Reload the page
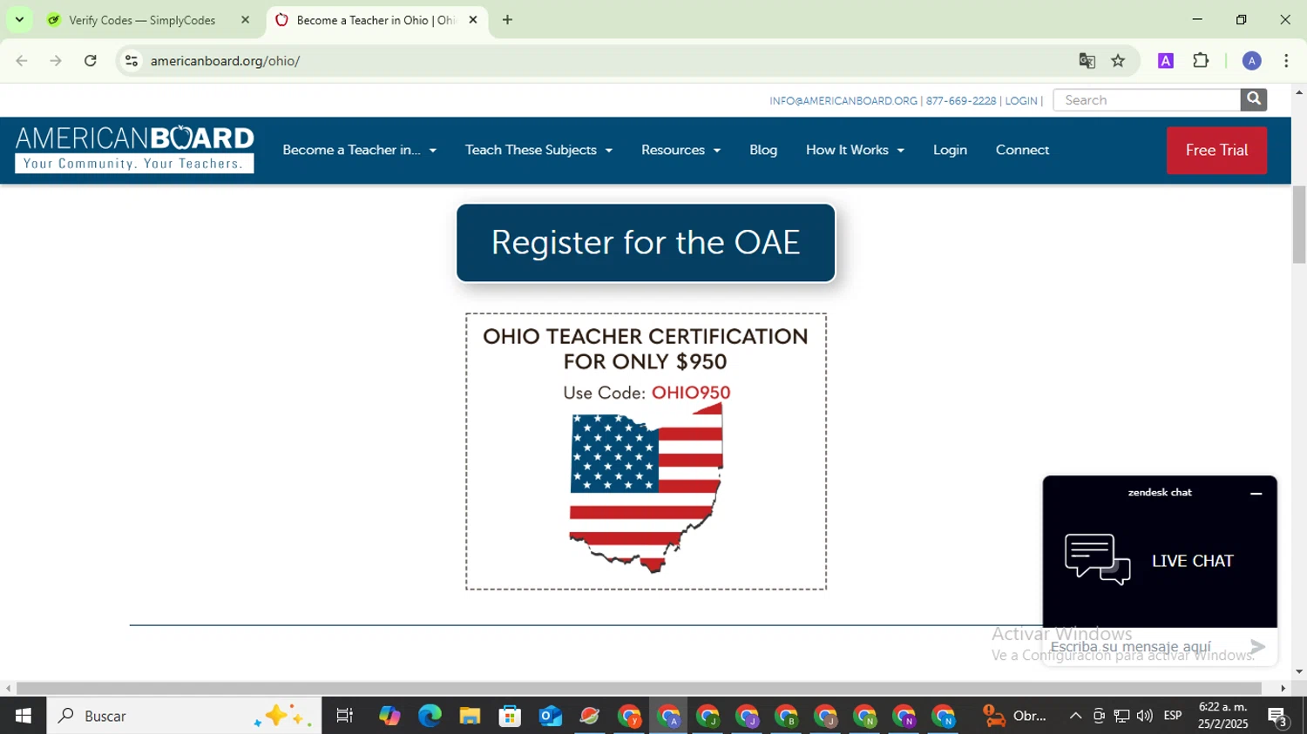The width and height of the screenshot is (1307, 734). pos(91,61)
